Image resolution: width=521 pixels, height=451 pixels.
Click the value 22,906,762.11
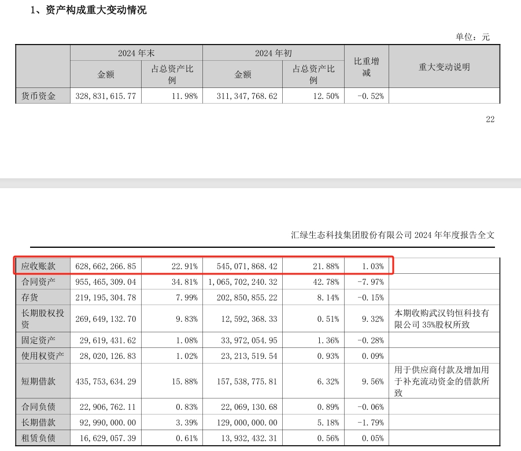coord(108,407)
